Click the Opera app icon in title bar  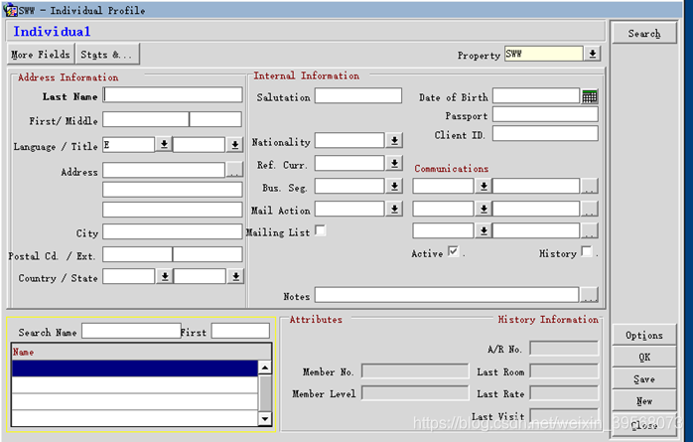coord(9,10)
